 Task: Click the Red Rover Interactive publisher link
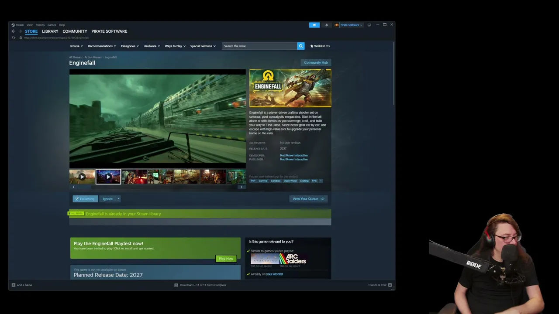tap(294, 159)
